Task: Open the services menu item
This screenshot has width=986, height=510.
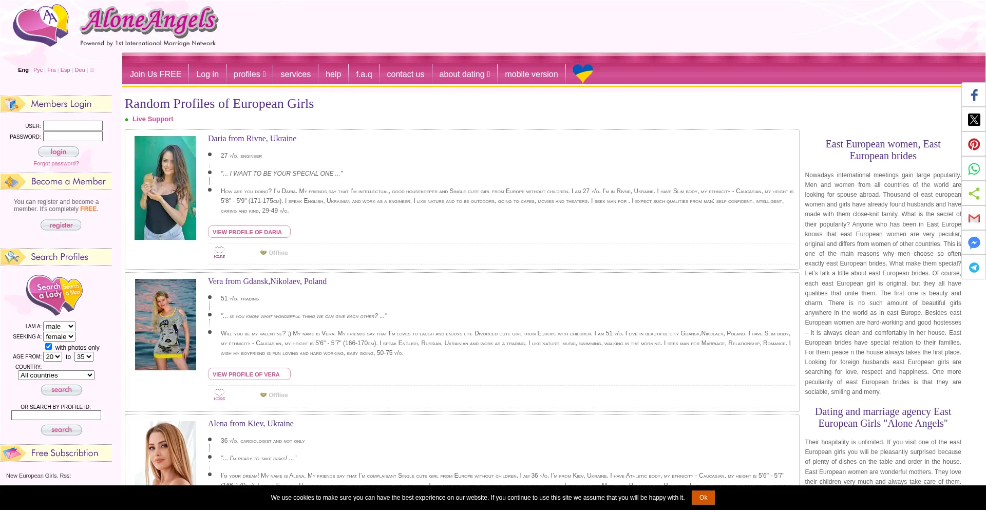Action: 295,74
